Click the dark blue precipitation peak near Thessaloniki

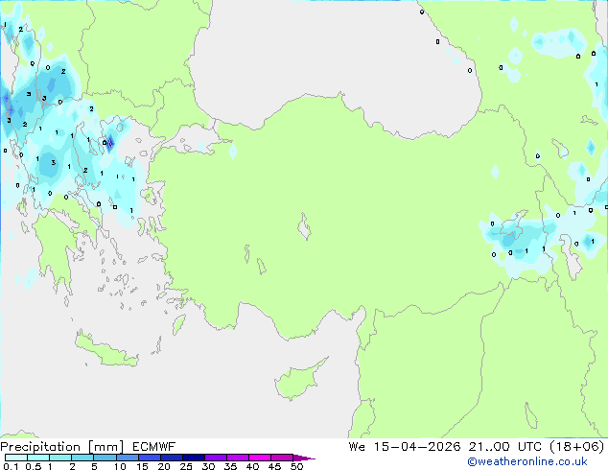pos(110,144)
